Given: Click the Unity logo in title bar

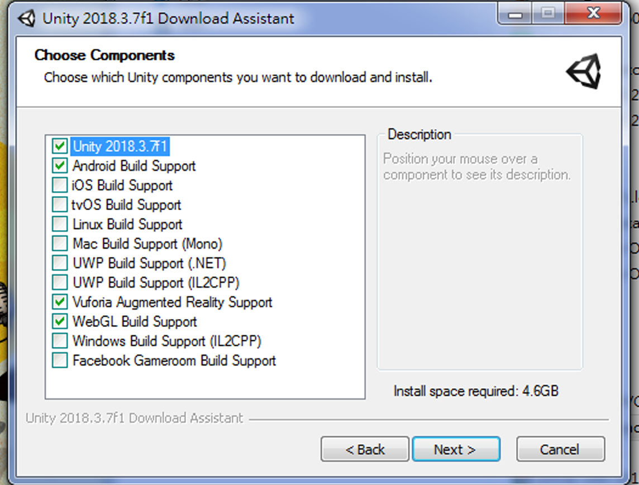Looking at the screenshot, I should (x=26, y=18).
